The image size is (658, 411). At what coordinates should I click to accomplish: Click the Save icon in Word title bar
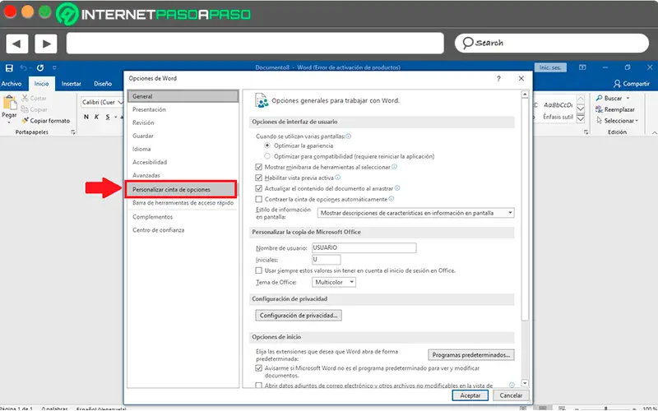(9, 67)
